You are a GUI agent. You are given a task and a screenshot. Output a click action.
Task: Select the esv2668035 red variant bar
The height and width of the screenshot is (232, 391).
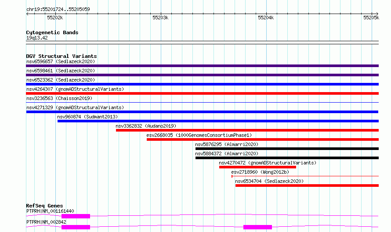[x=263, y=139]
